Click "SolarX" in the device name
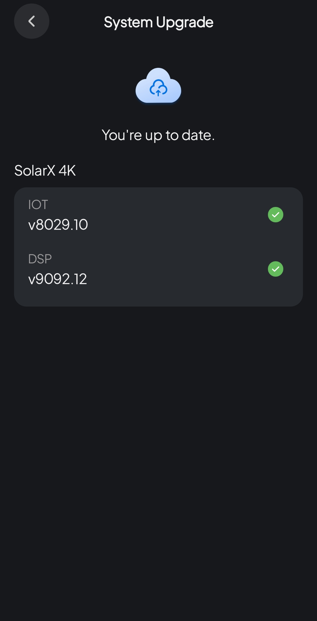This screenshot has height=621, width=317. pyautogui.click(x=35, y=171)
